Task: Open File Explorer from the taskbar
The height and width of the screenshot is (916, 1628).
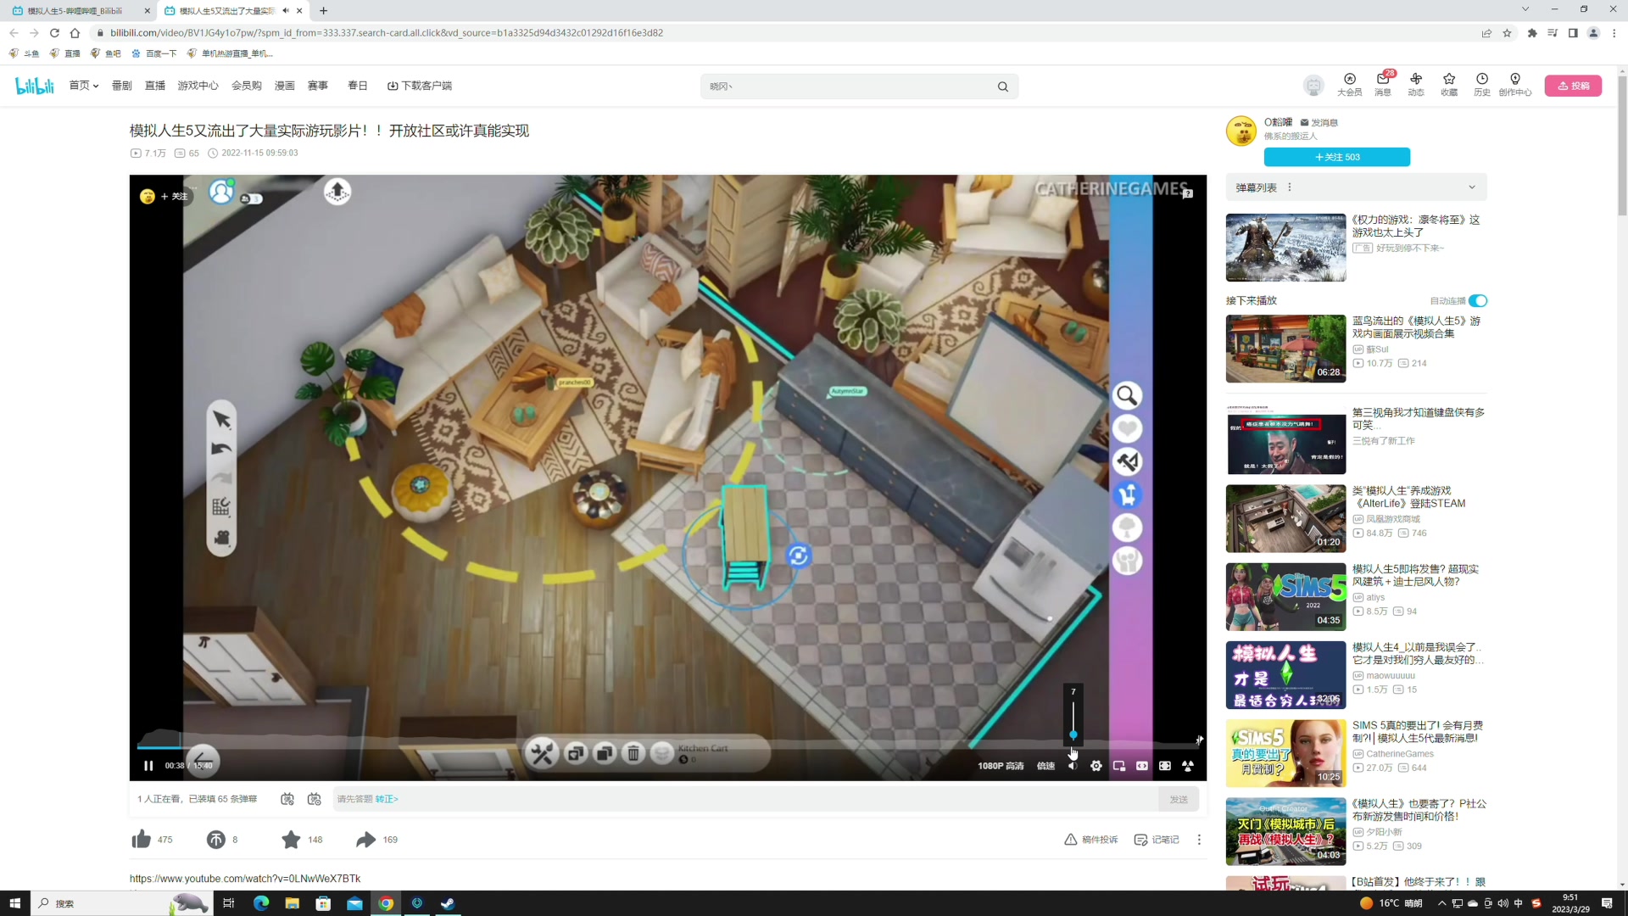Action: point(292,903)
